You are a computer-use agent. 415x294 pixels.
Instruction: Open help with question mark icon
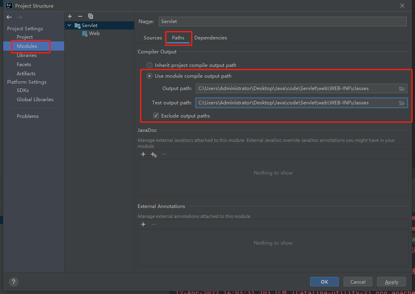pyautogui.click(x=14, y=282)
